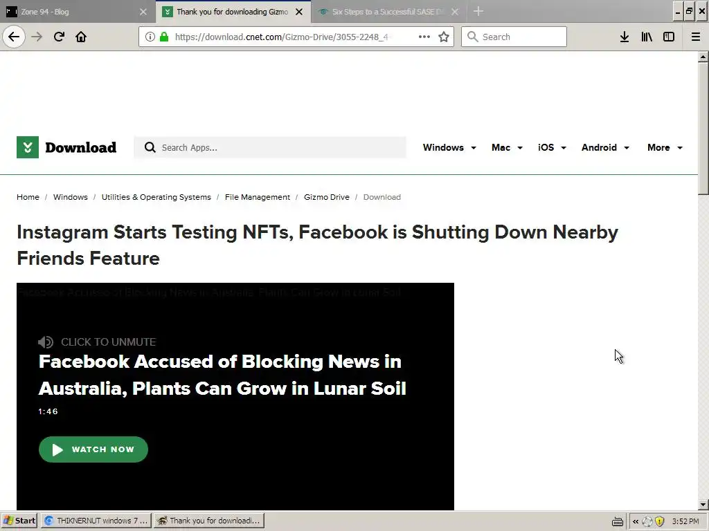Open the Library icon in toolbar
This screenshot has height=531, width=709.
[647, 37]
